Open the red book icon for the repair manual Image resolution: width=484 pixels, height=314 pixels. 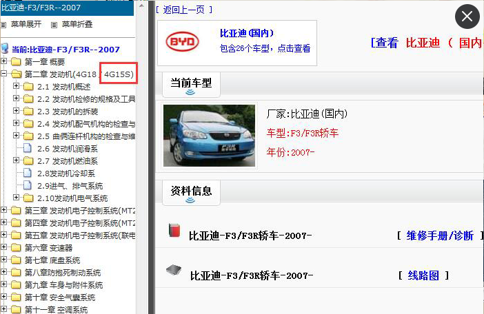(174, 231)
